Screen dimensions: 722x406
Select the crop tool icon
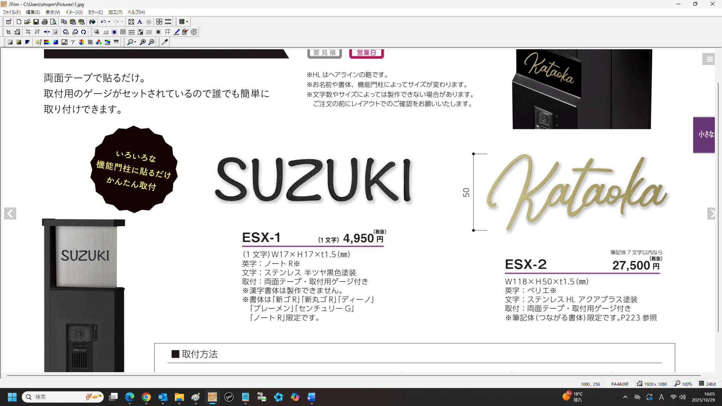[x=9, y=32]
